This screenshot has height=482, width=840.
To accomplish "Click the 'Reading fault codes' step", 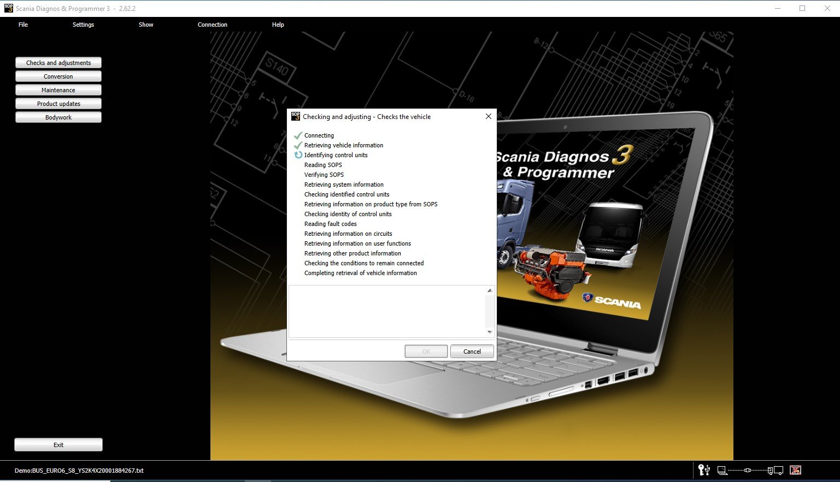I will [x=331, y=224].
